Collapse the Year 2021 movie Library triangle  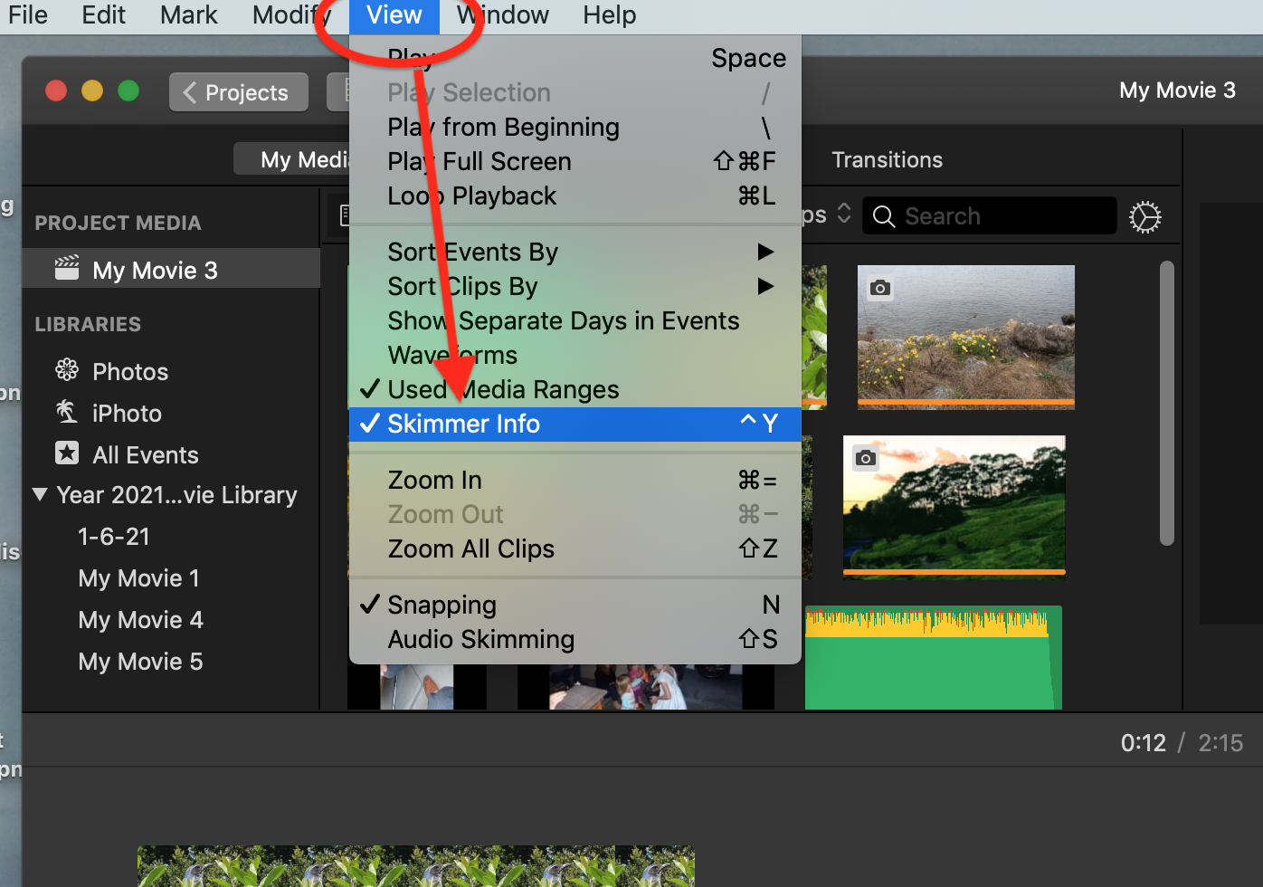(40, 495)
